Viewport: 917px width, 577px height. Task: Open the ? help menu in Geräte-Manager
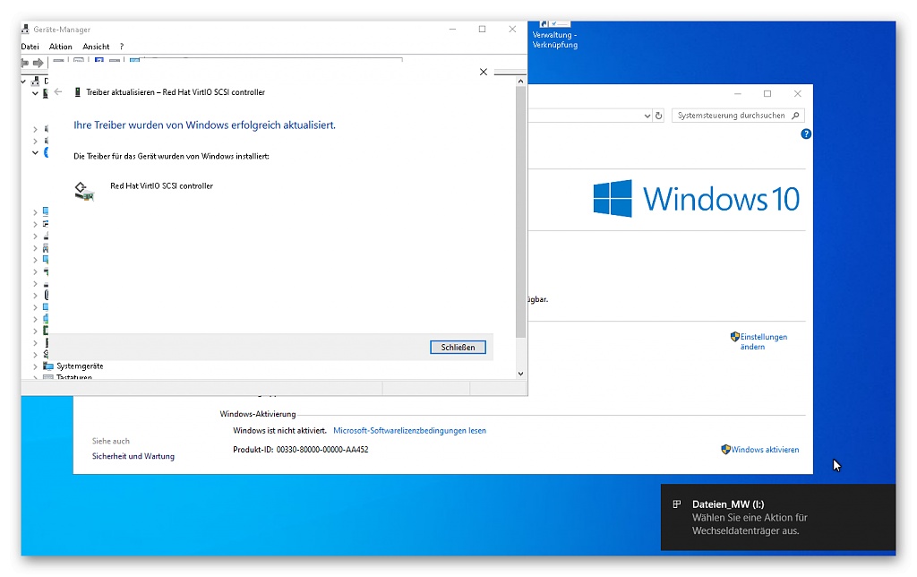[x=122, y=47]
